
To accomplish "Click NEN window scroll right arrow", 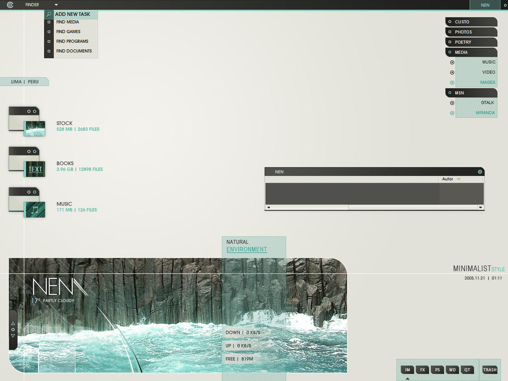I will point(481,207).
